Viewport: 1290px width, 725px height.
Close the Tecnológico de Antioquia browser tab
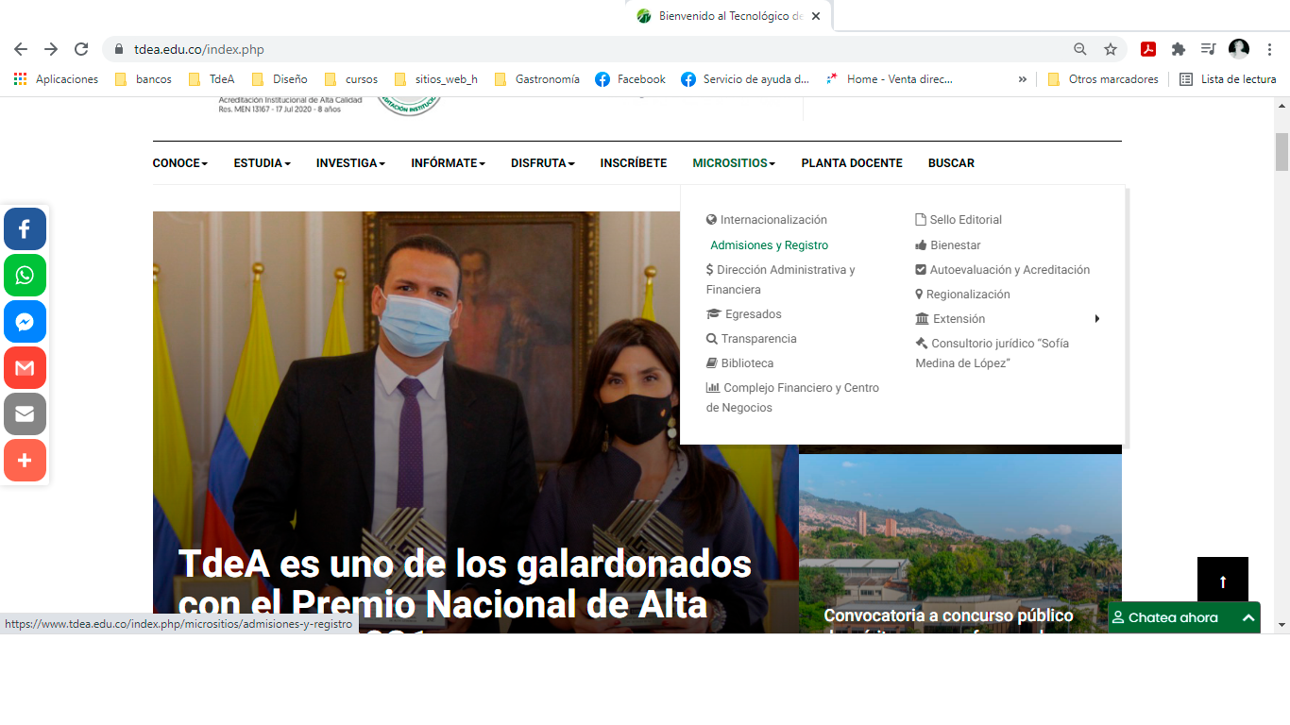[x=816, y=16]
